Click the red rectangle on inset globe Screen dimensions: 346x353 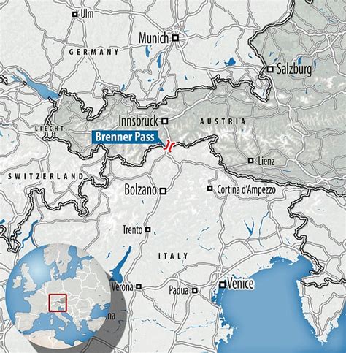click(58, 303)
